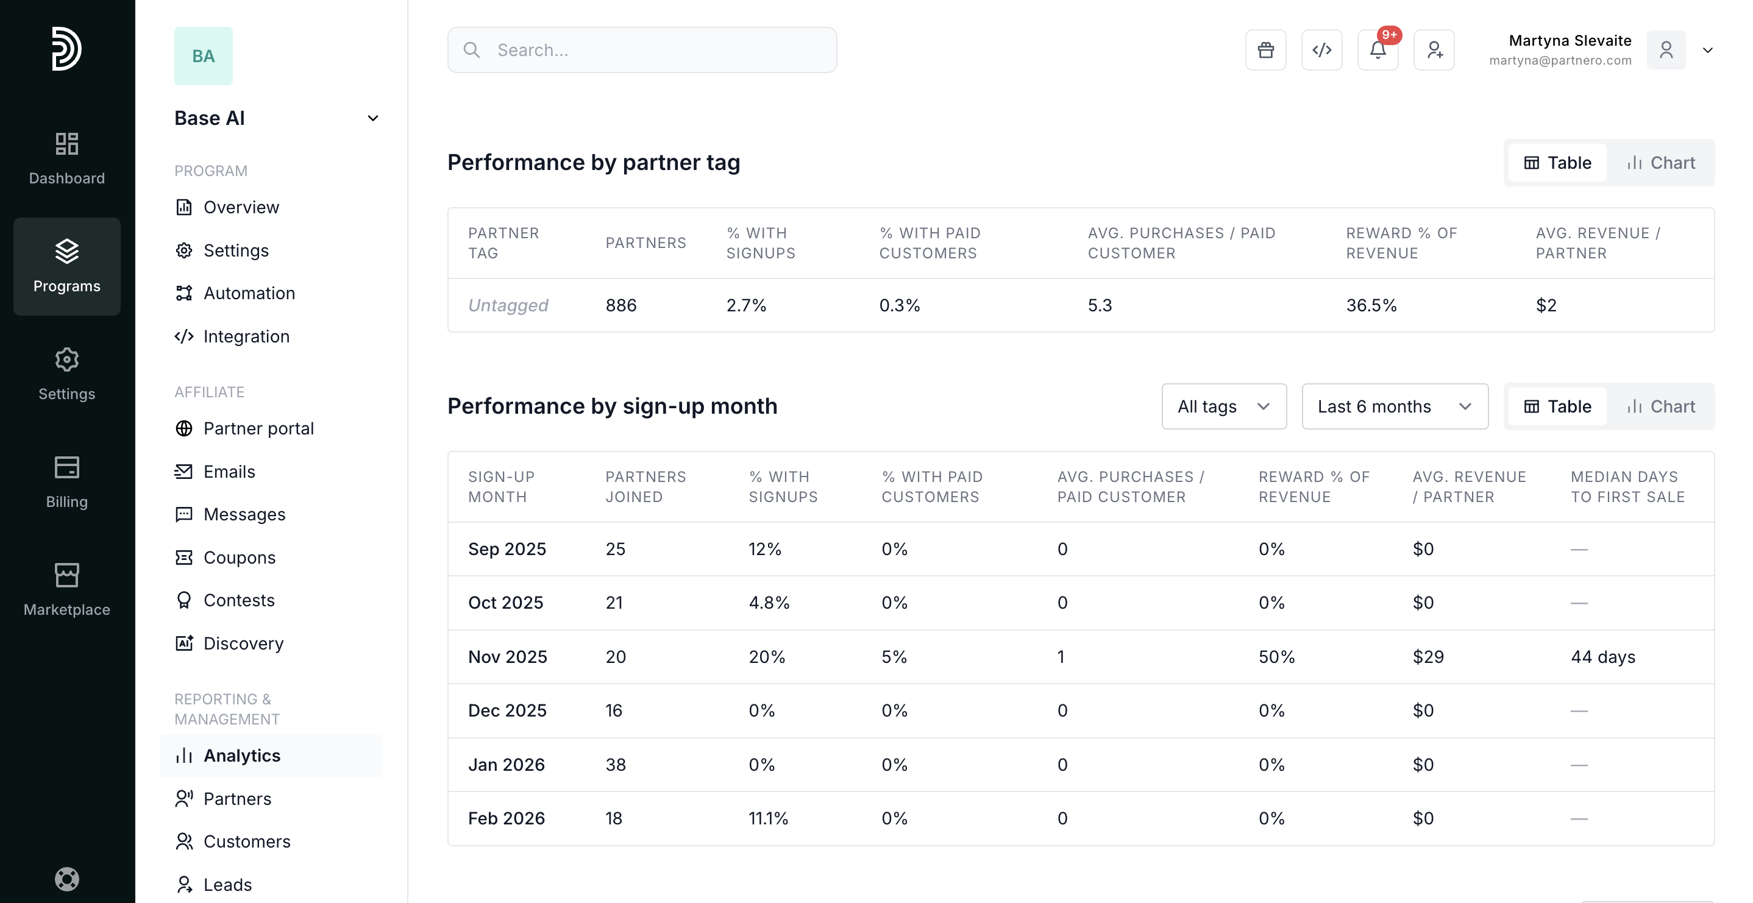
Task: Open the Marketplace sidebar section
Action: (x=66, y=589)
